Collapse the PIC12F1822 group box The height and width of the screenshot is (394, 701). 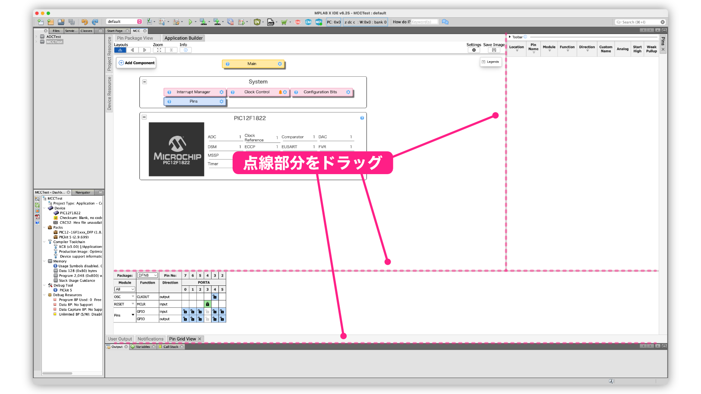145,117
